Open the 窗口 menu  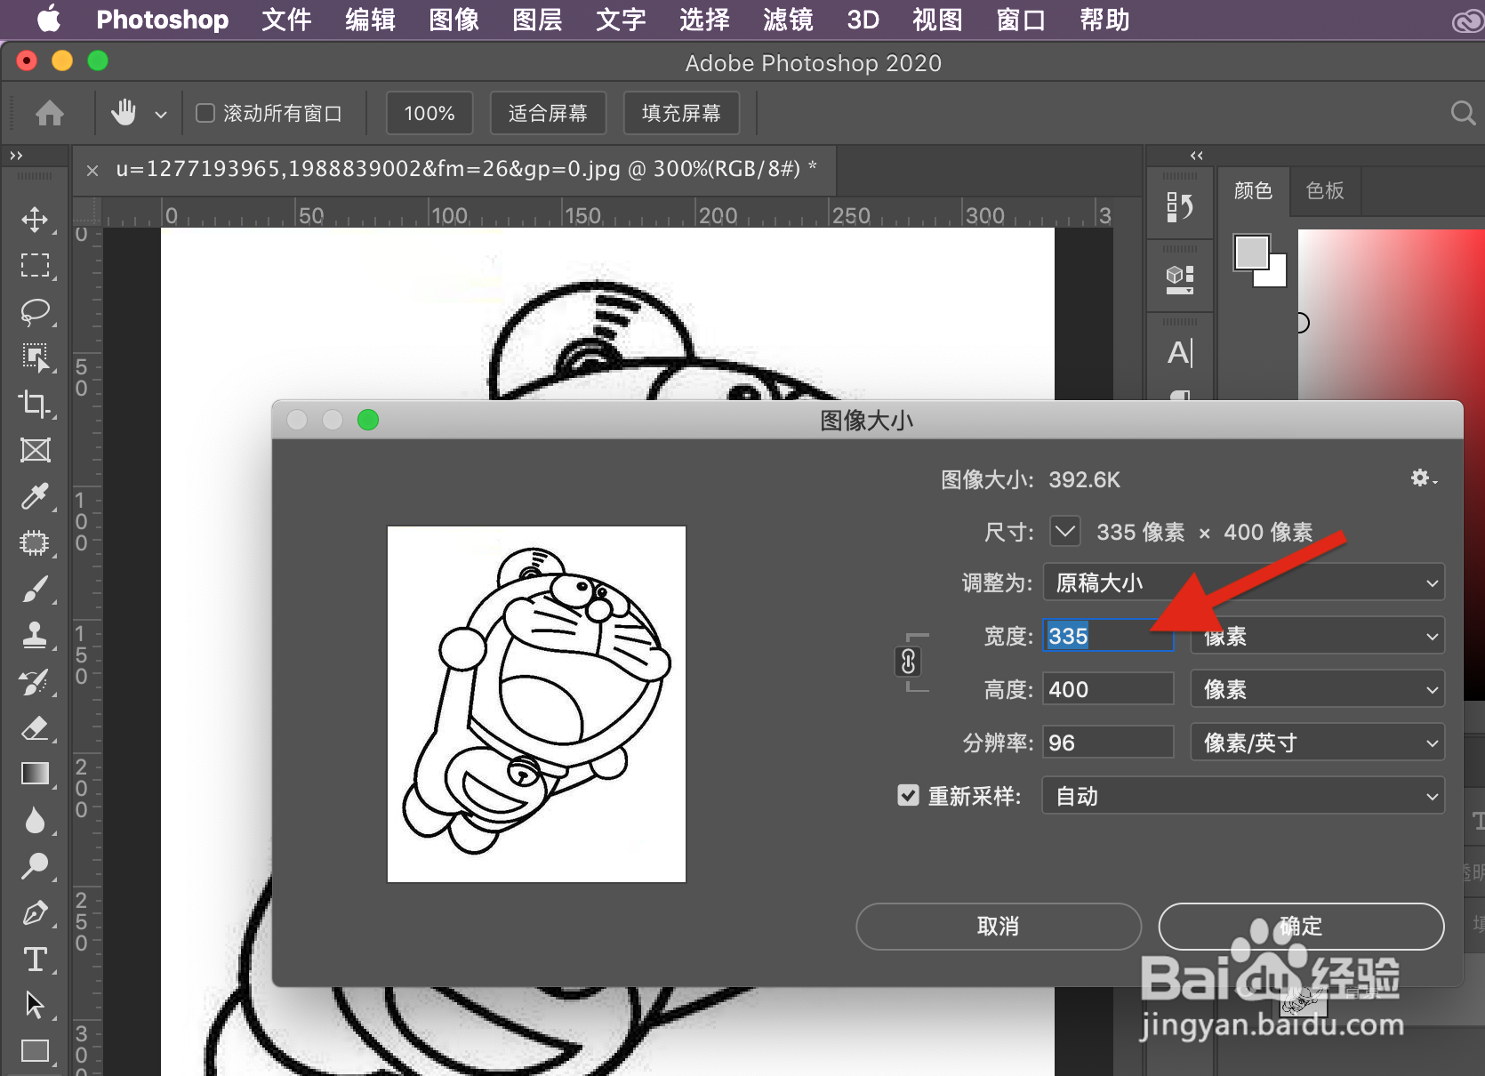pyautogui.click(x=1021, y=20)
